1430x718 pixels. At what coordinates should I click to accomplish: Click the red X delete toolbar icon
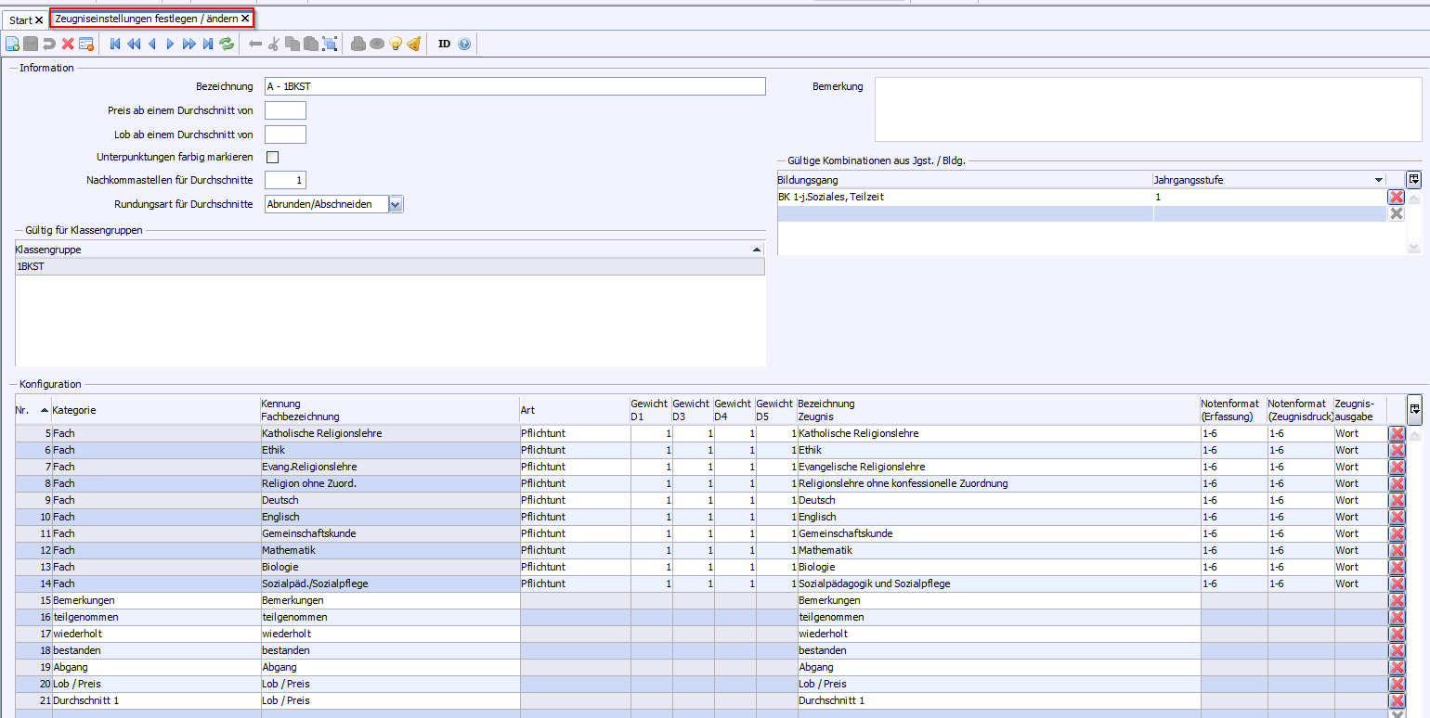coord(68,44)
